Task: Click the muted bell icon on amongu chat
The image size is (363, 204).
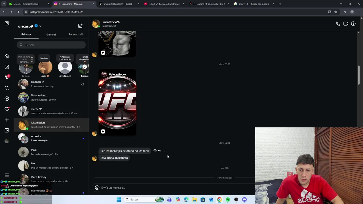Action: click(83, 84)
